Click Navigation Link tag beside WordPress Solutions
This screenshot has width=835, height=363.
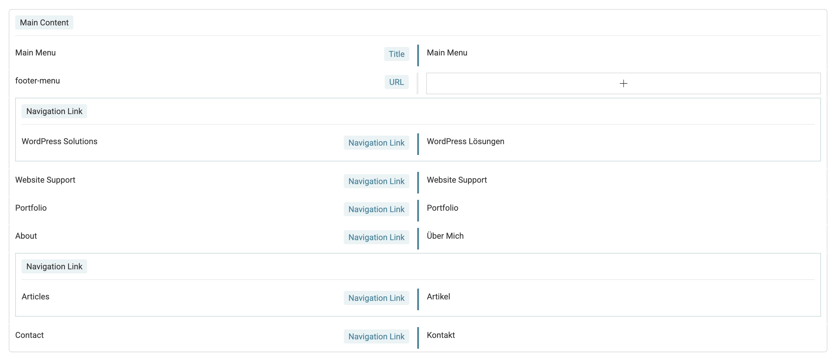click(376, 143)
